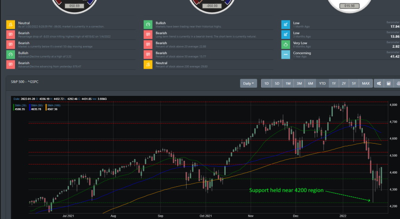Open chart indicator settings gears icon
Image resolution: width=400 pixels, height=219 pixels.
click(x=379, y=84)
